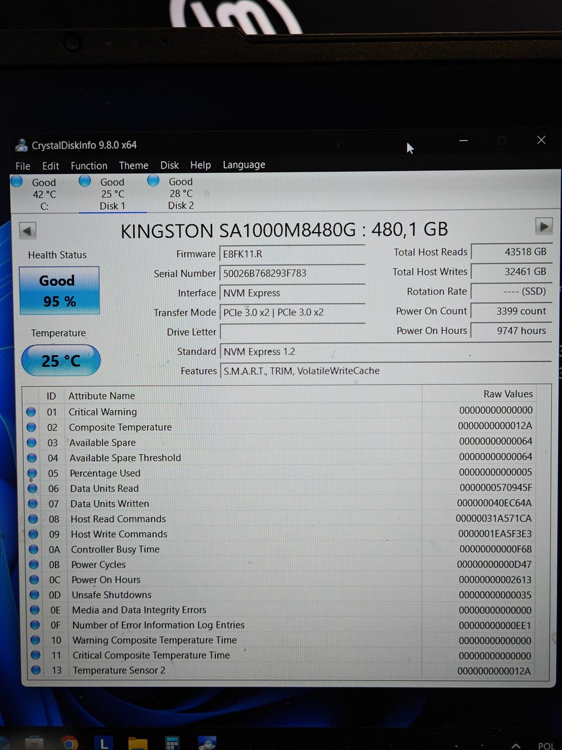Select the C: drive tab
Screen dimensions: 562x750
tap(44, 194)
